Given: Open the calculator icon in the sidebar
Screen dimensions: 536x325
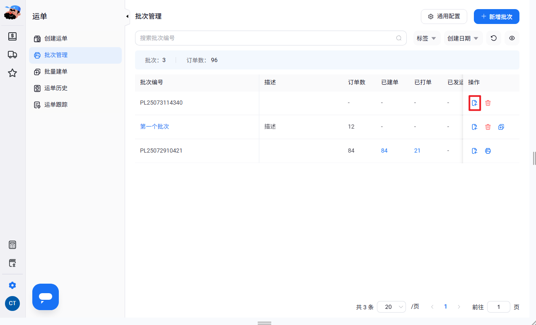Looking at the screenshot, I should (x=12, y=245).
